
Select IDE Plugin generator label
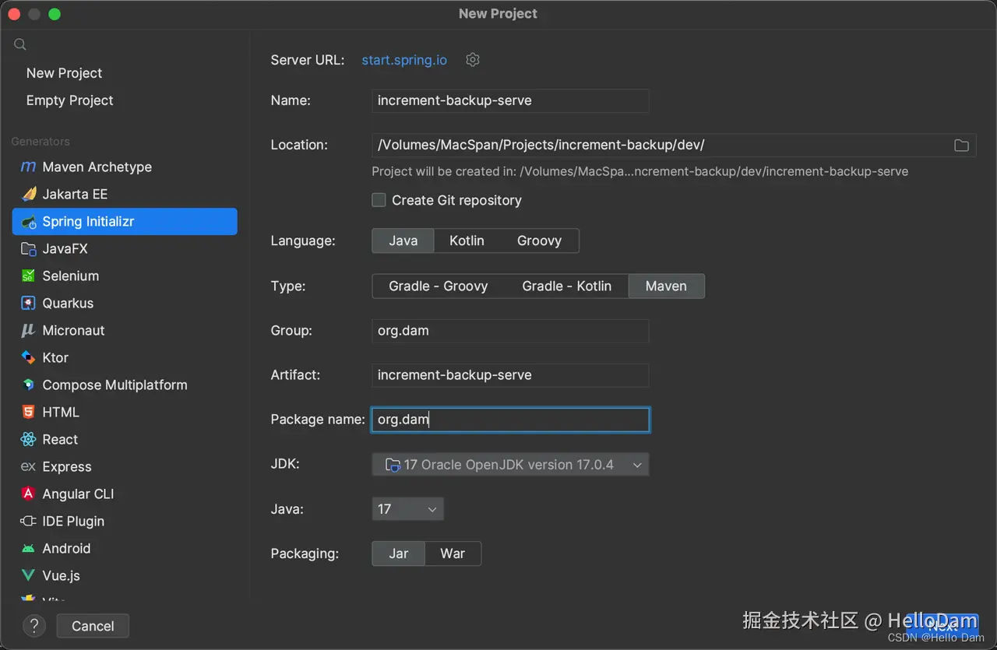pyautogui.click(x=73, y=521)
